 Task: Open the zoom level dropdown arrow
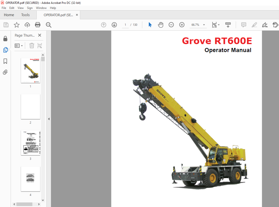coord(204,25)
